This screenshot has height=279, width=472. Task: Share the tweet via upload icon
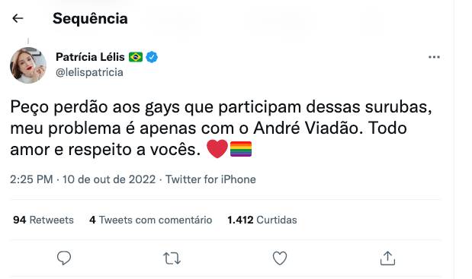(387, 258)
